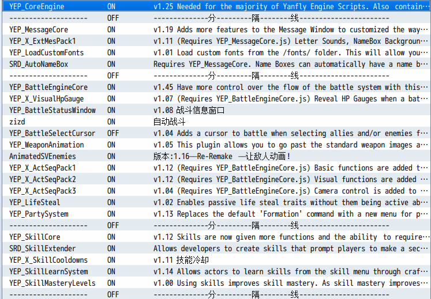The width and height of the screenshot is (431, 299).
Task: Select the YEP_CoreEngine plugin row
Action: pyautogui.click(x=216, y=6)
